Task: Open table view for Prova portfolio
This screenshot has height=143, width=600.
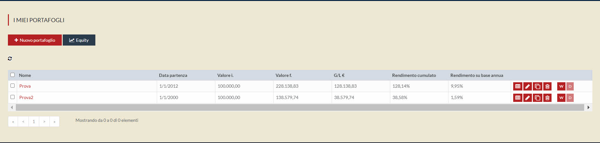Action: pyautogui.click(x=518, y=86)
